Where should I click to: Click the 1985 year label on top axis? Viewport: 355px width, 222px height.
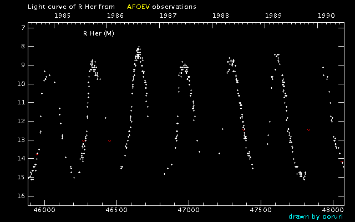point(63,16)
